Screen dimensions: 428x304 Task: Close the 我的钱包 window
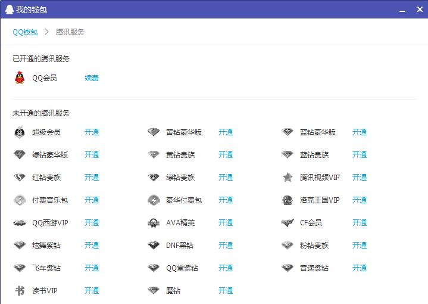click(x=420, y=10)
